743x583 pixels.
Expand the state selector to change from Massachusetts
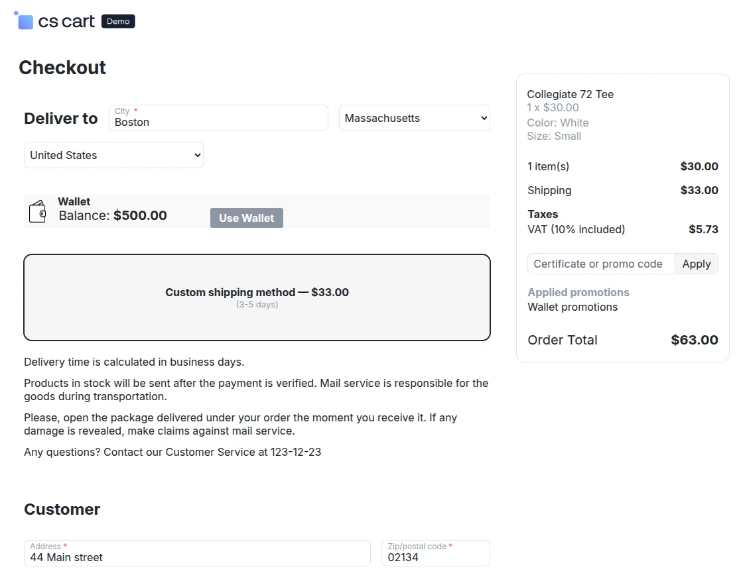414,118
